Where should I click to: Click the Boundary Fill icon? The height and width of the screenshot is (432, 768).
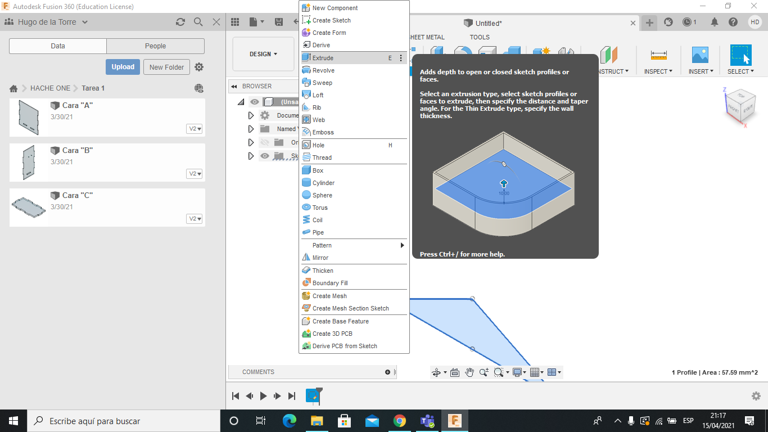coord(306,283)
